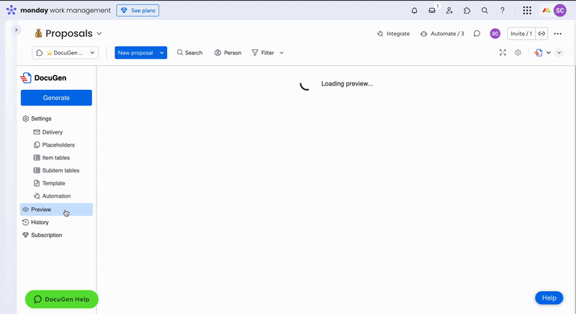Image resolution: width=576 pixels, height=314 pixels.
Task: Click the invite members icon in top bar
Action: [x=449, y=11]
